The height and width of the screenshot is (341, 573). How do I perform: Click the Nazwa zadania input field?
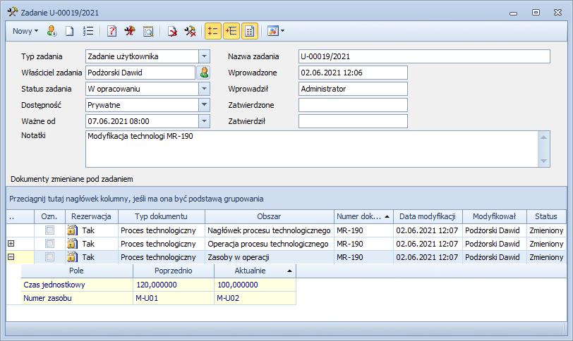tap(423, 56)
